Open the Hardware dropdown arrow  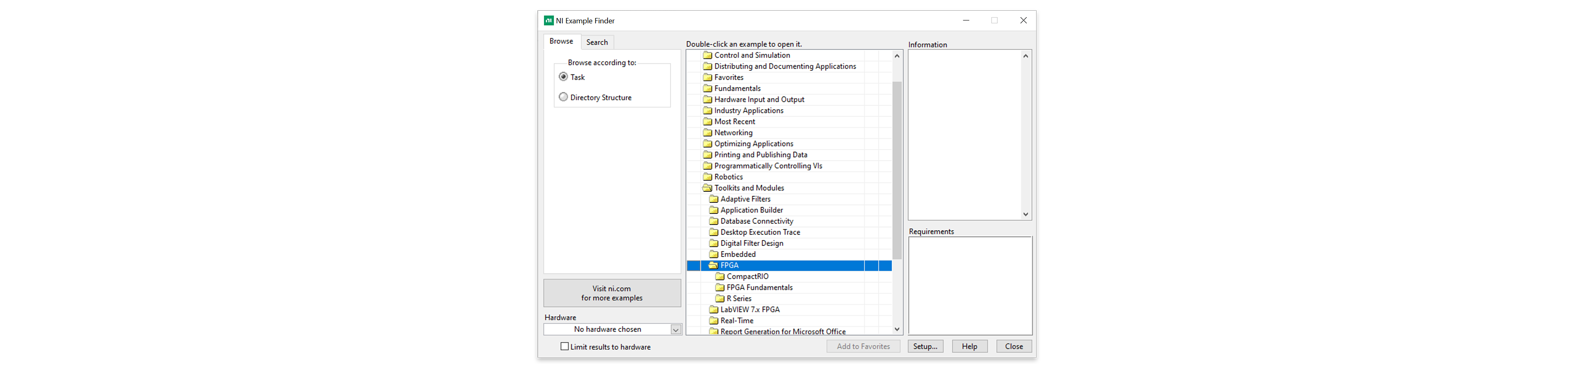click(x=676, y=330)
